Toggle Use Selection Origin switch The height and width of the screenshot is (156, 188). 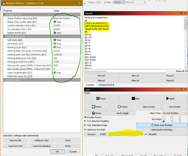(x=85, y=125)
